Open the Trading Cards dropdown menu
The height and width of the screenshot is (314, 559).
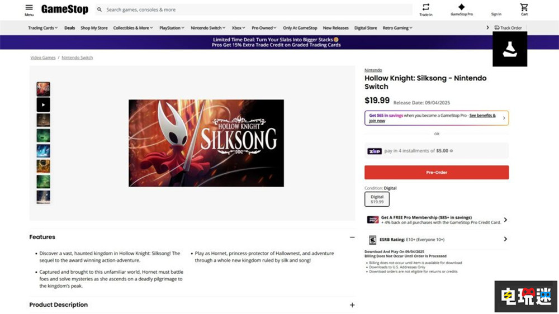(x=43, y=28)
